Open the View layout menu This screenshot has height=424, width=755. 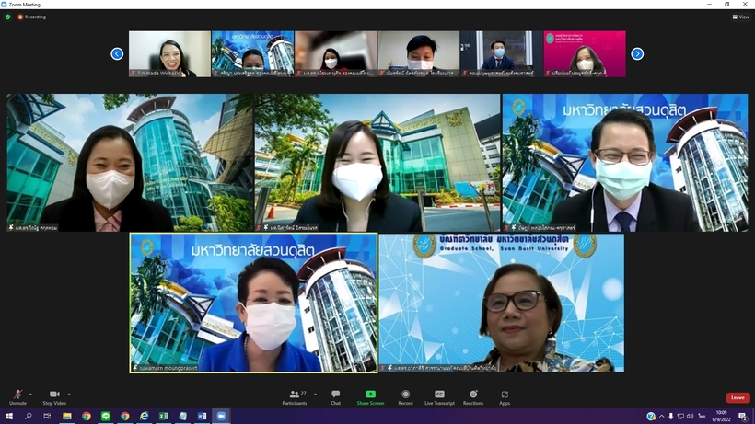[x=740, y=17]
